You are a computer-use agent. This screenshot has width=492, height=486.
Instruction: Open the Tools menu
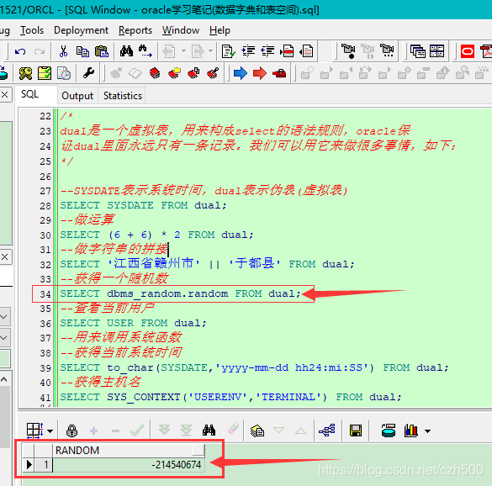pos(32,30)
